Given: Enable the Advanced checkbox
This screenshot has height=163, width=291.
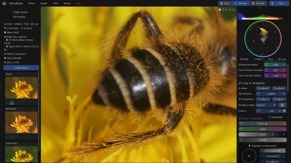Looking at the screenshot, I should 270,117.
